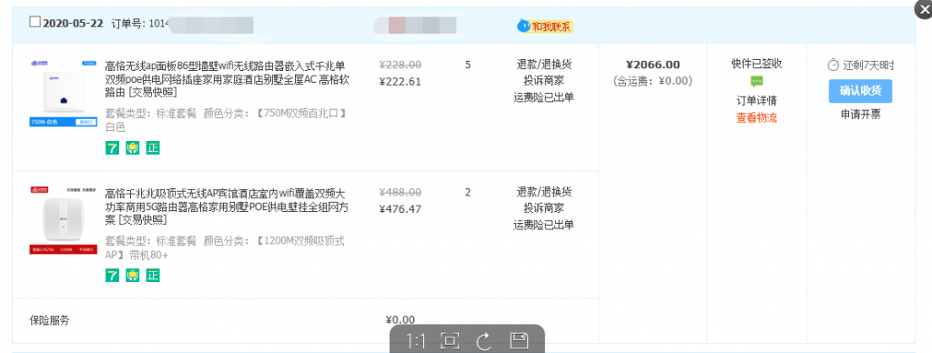
Task: Click the price ¥222.61
Action: click(400, 81)
